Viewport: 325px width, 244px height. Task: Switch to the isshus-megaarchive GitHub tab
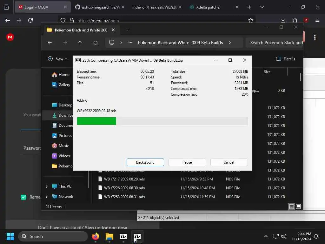[100, 7]
